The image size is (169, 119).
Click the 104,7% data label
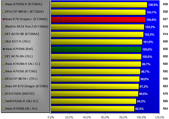point(151,12)
